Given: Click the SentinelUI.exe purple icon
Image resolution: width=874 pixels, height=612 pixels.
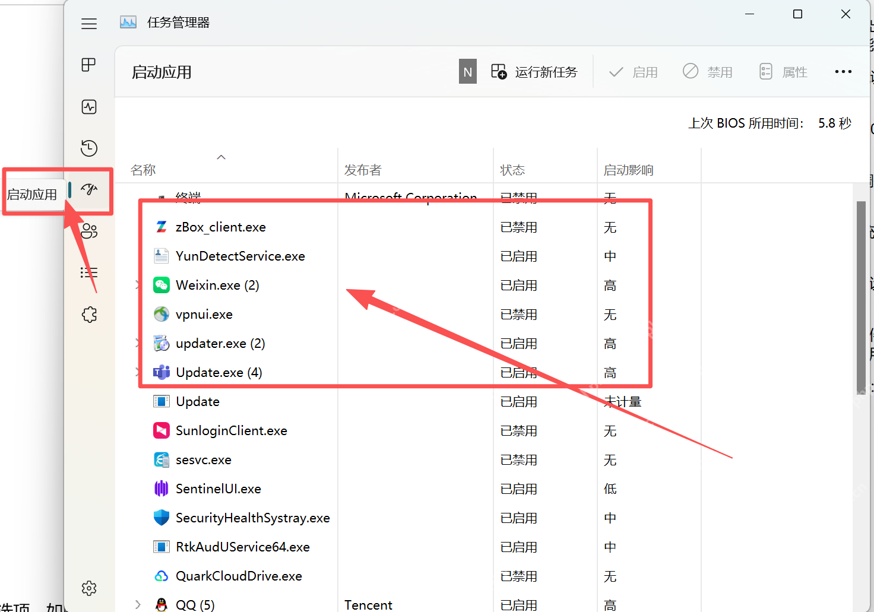Looking at the screenshot, I should pyautogui.click(x=161, y=489).
